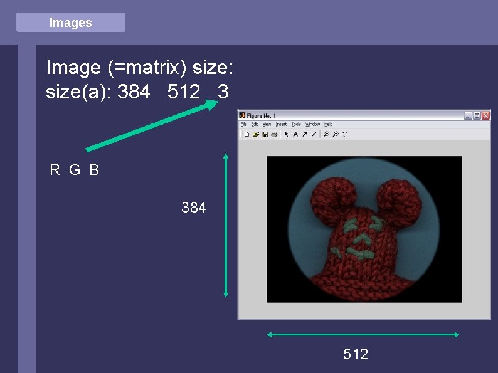The height and width of the screenshot is (373, 498).
Task: Click the 'Figure No. 1' title bar text
Action: [x=262, y=116]
